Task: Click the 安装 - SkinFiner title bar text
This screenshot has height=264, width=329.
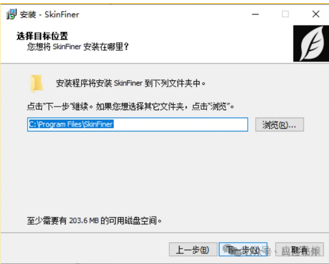Action: [49, 14]
